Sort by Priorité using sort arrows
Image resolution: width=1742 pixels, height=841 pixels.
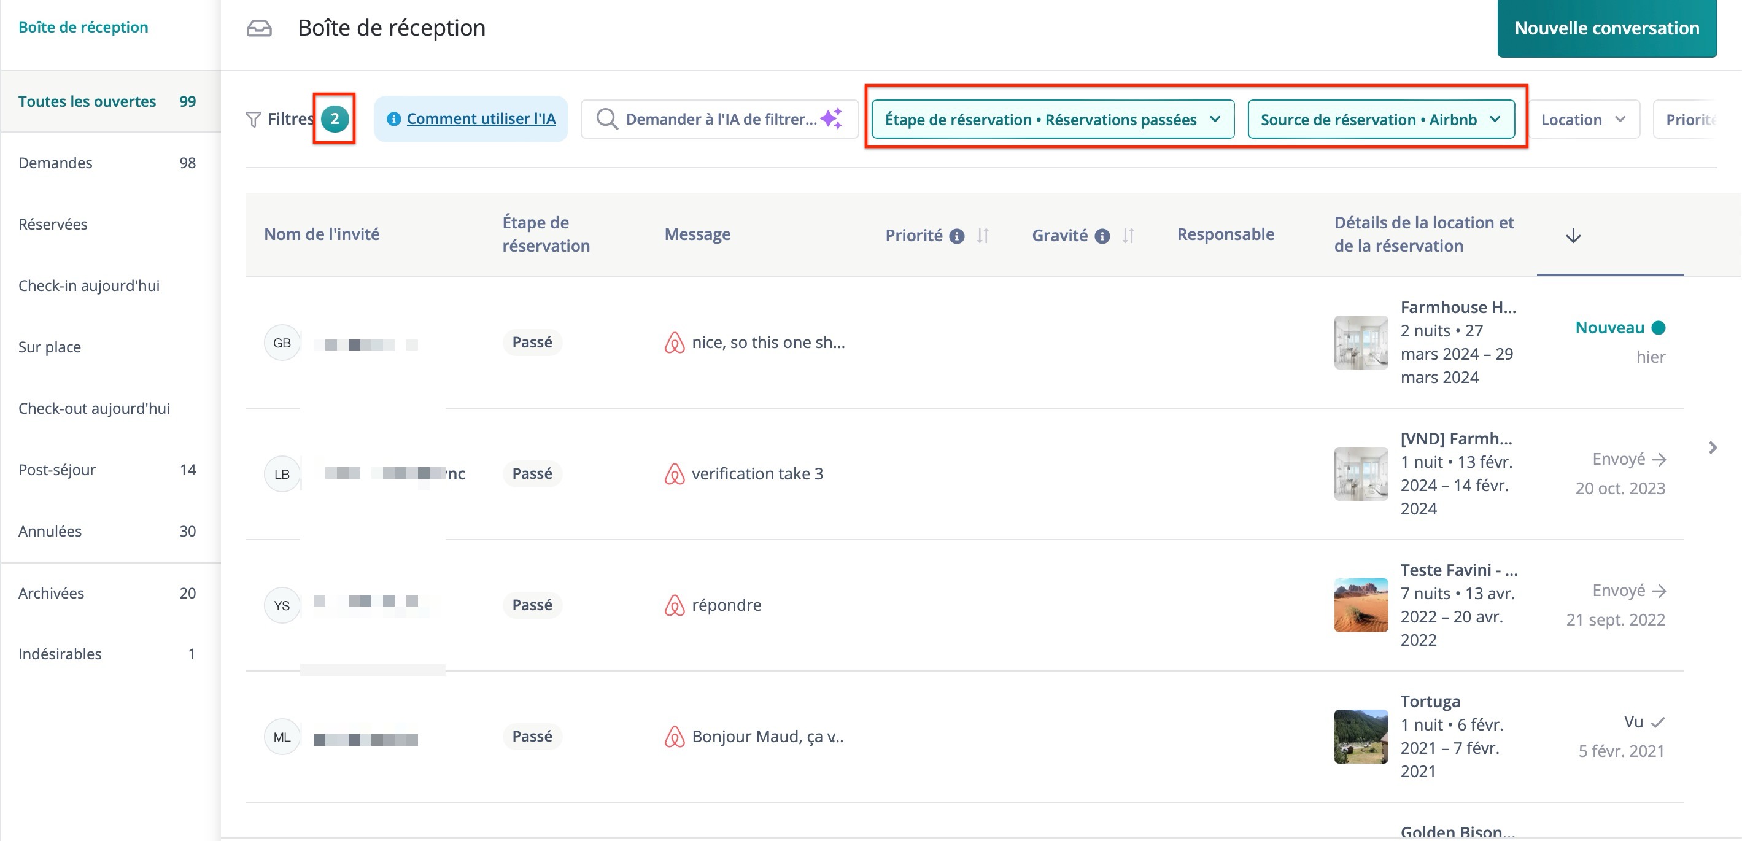point(983,235)
